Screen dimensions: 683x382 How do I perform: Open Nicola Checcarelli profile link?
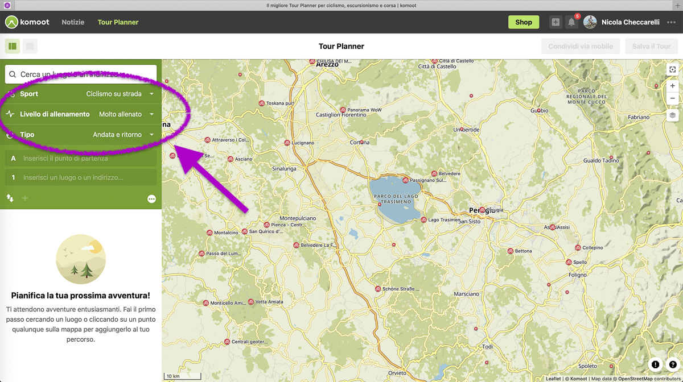tap(629, 22)
